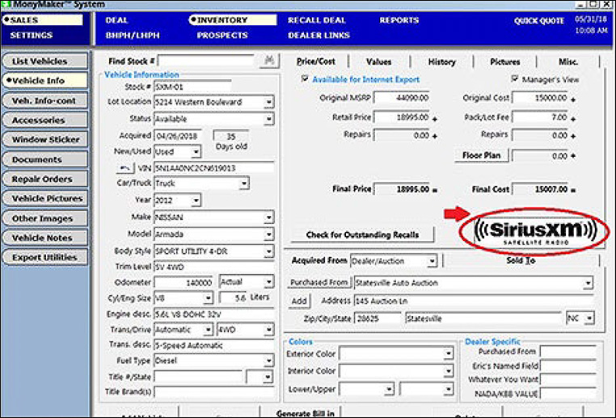The width and height of the screenshot is (616, 418).
Task: Switch to the History tab
Action: click(x=441, y=61)
